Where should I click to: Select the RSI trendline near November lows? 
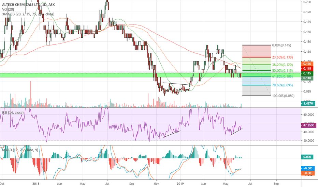(172, 134)
